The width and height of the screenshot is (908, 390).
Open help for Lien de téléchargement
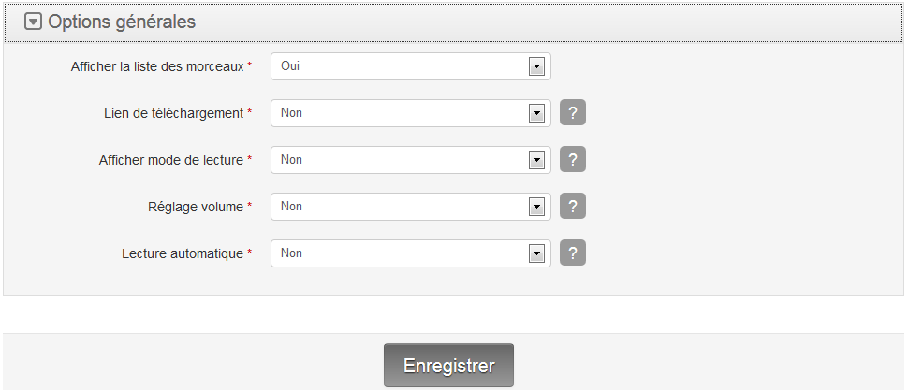pos(573,113)
